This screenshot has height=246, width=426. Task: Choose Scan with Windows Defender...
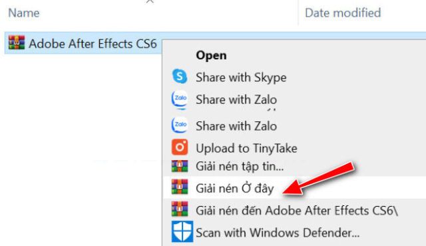coord(278,233)
